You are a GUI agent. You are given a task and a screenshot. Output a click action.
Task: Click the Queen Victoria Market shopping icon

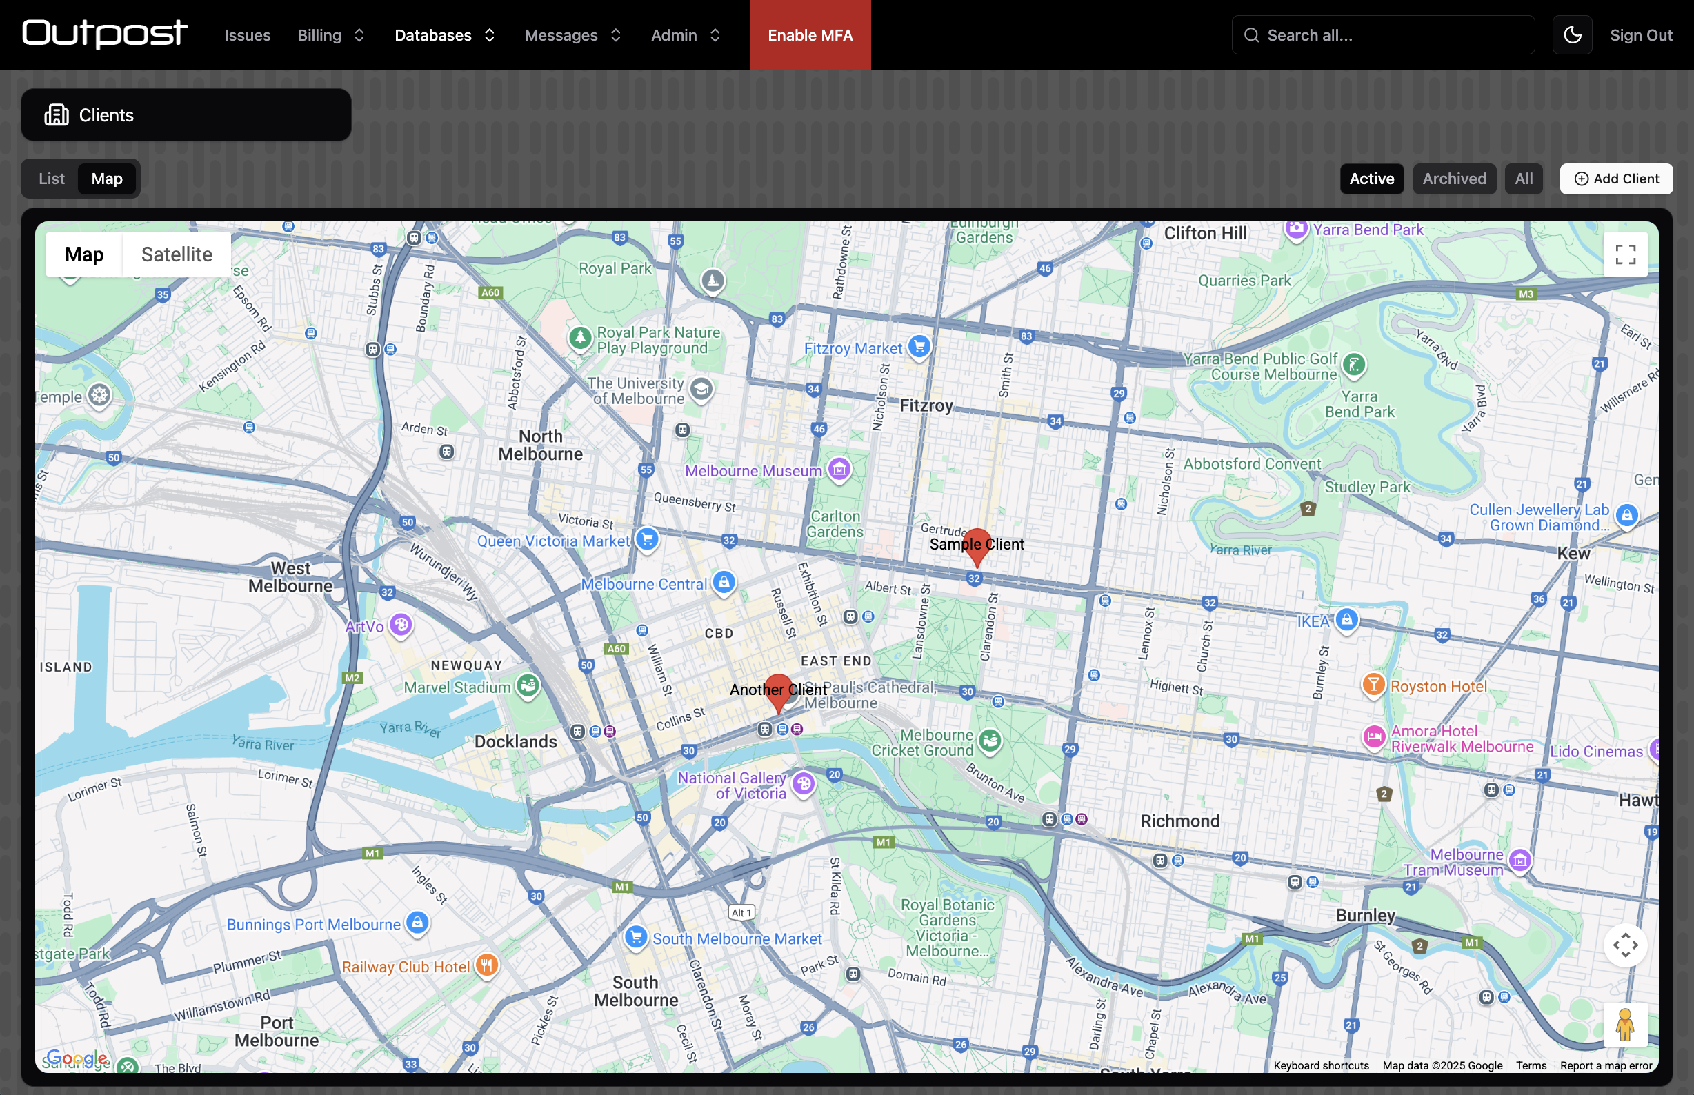point(647,539)
